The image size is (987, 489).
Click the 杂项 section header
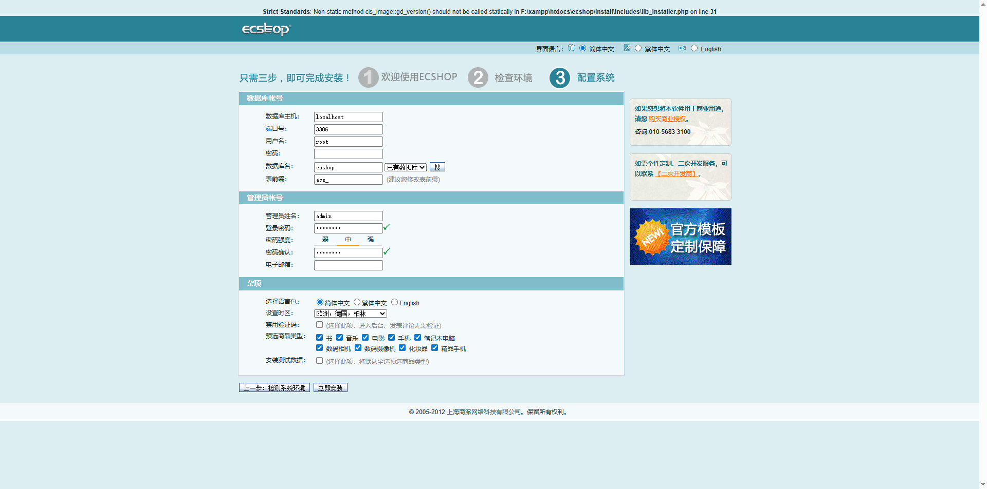click(x=431, y=284)
